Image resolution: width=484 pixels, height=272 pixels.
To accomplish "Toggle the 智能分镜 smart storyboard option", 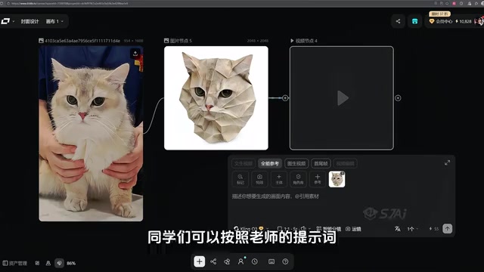I will click(x=328, y=229).
